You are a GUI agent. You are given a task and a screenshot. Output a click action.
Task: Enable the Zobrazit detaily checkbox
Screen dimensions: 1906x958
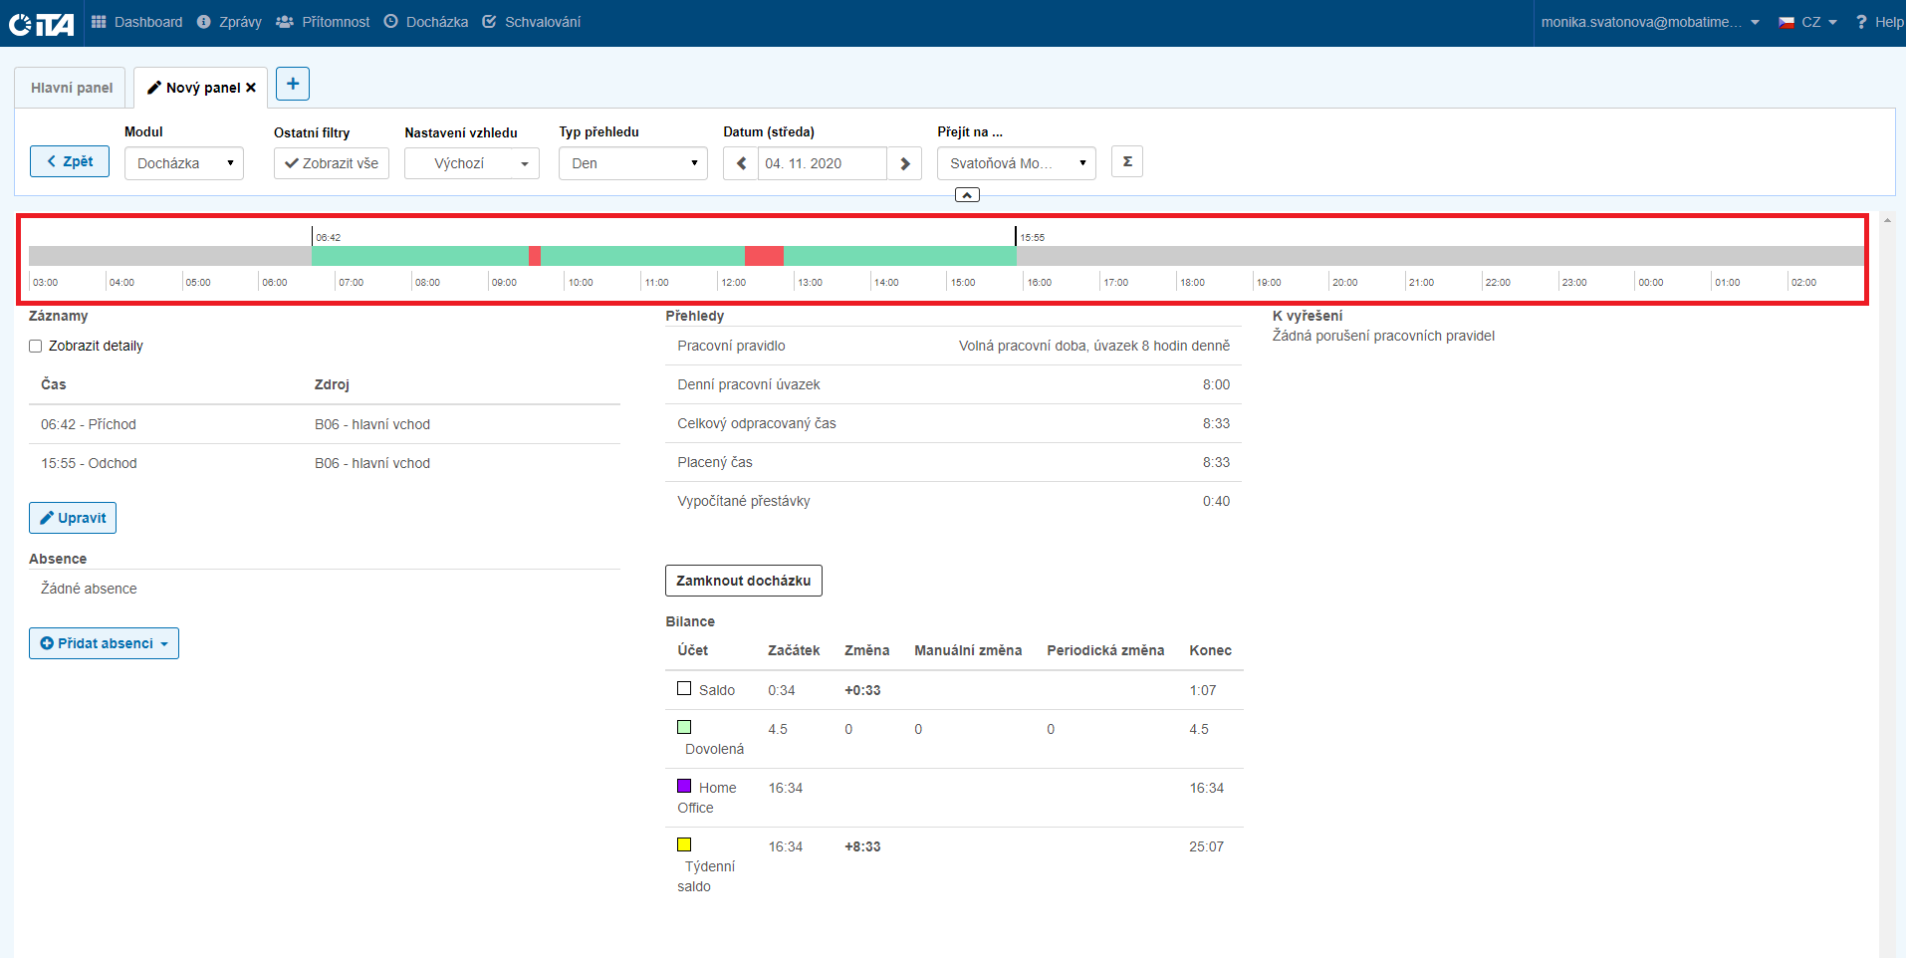(x=36, y=347)
